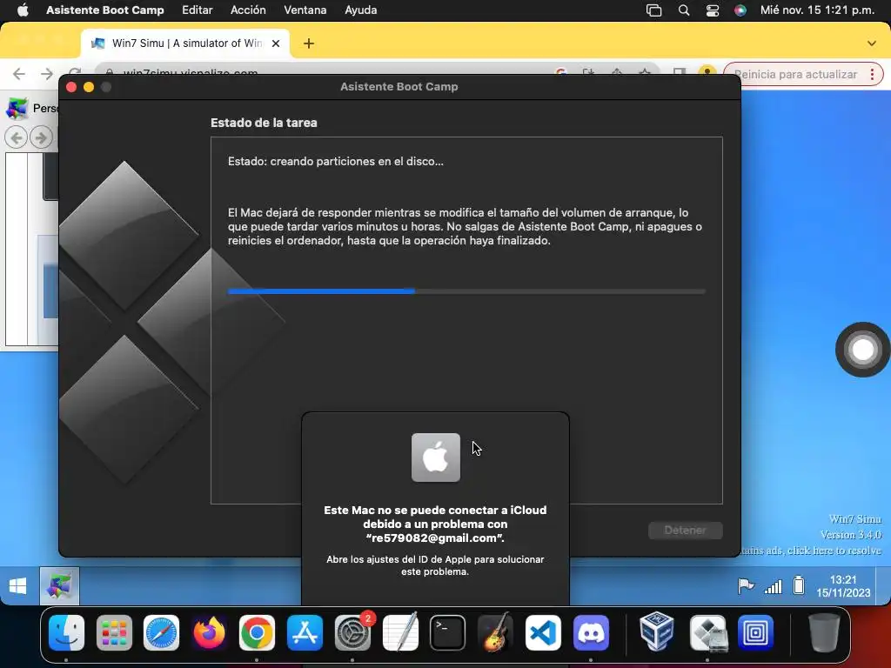The width and height of the screenshot is (891, 668).
Task: Launch VirtualBox from the dock
Action: pos(657,632)
